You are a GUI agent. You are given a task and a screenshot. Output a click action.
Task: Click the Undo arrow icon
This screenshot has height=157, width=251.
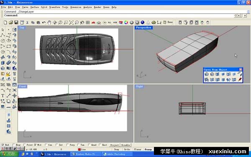(44, 23)
